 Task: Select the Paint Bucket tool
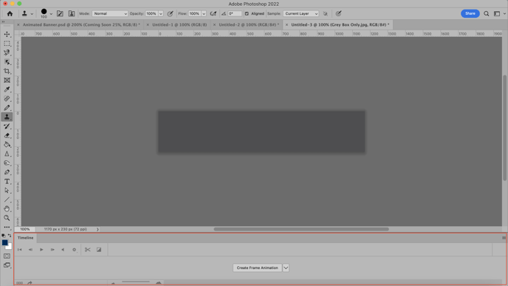(x=7, y=145)
